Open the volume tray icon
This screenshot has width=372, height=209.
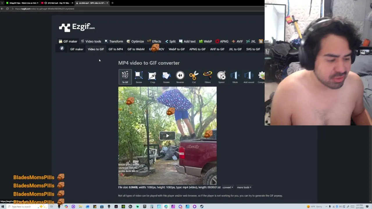pos(340,206)
